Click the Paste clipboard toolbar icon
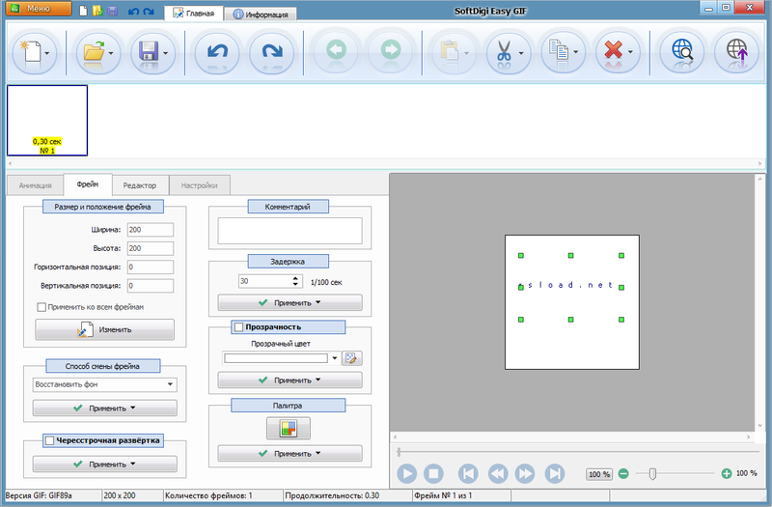The width and height of the screenshot is (772, 507). [x=449, y=51]
